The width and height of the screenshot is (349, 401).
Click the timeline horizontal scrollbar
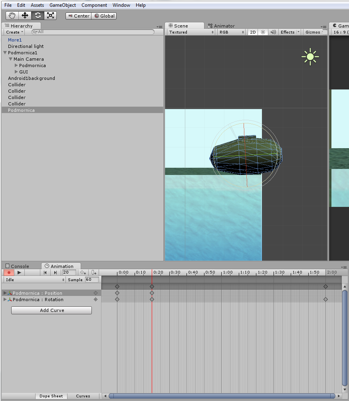[x=222, y=396]
